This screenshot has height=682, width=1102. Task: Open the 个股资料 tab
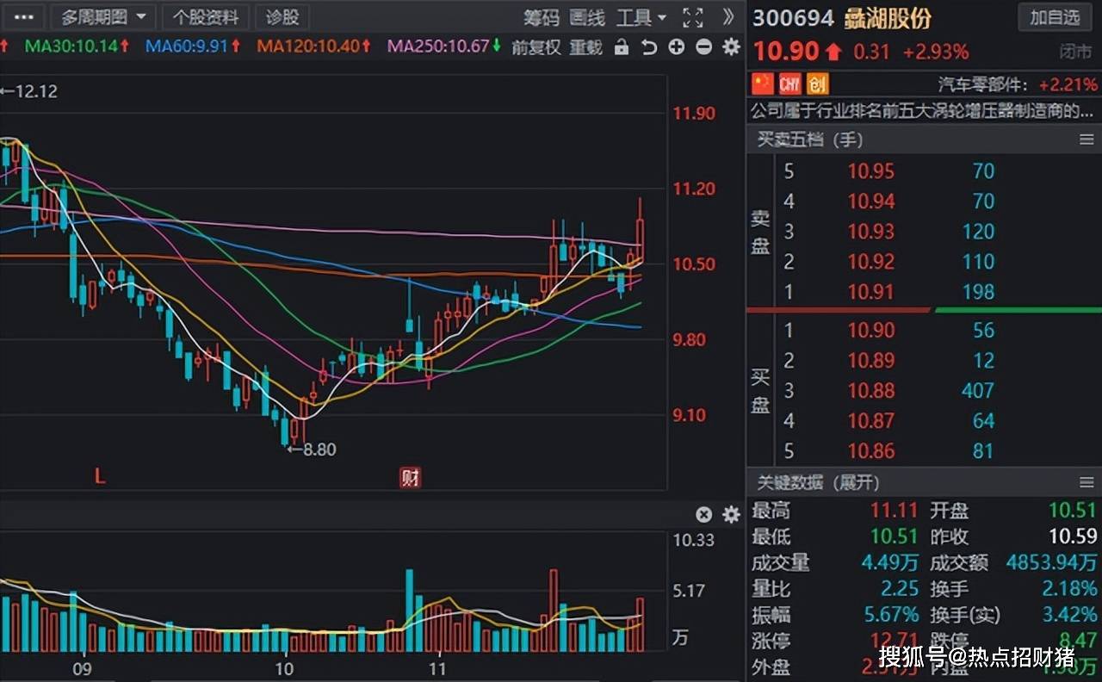(206, 16)
